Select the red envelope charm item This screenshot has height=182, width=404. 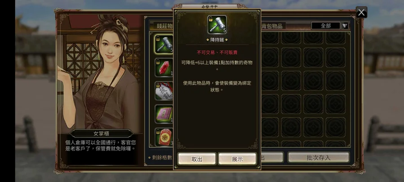click(x=164, y=138)
